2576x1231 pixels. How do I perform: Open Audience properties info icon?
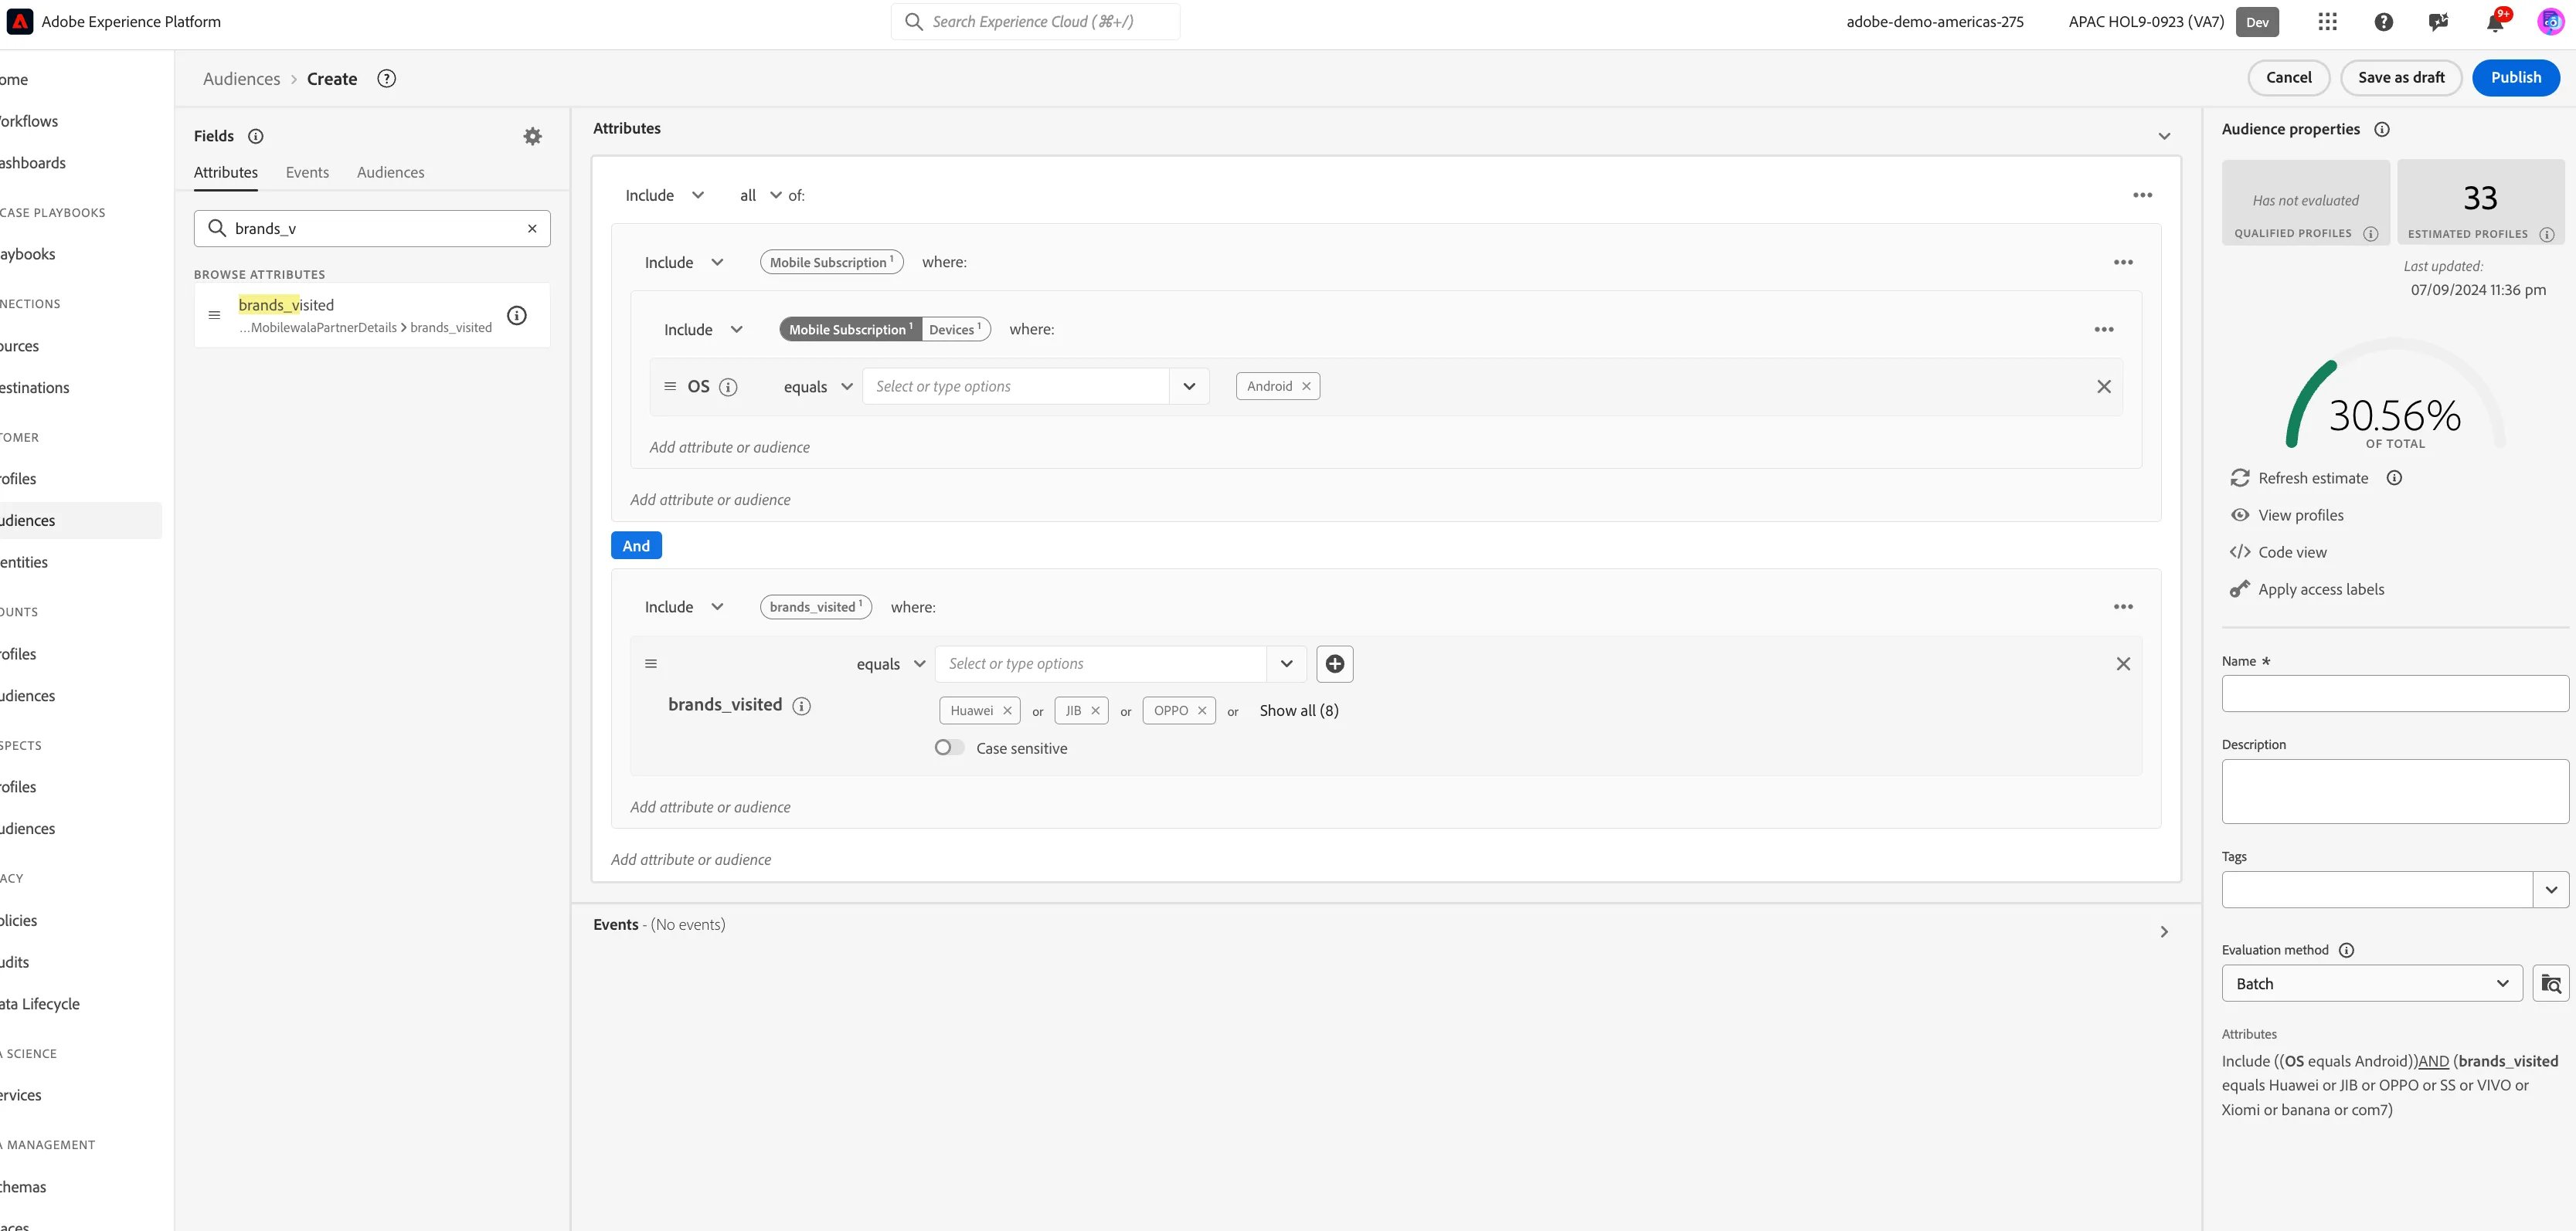2382,129
